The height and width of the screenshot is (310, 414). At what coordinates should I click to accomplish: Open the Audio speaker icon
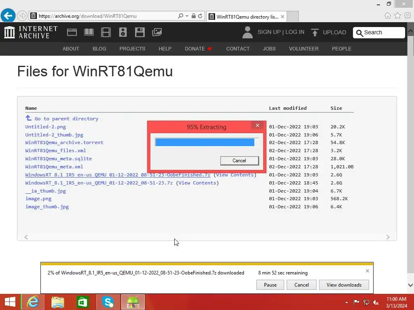(x=123, y=32)
